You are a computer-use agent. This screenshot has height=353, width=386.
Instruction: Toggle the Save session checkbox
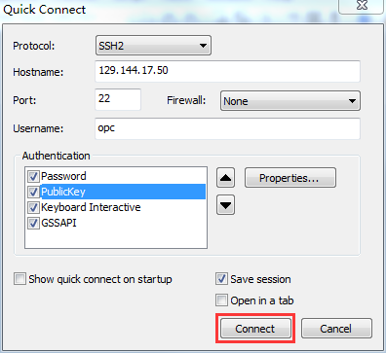pyautogui.click(x=221, y=279)
